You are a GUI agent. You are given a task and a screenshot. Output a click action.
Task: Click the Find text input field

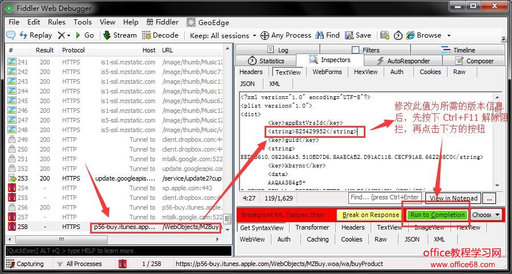pyautogui.click(x=385, y=197)
